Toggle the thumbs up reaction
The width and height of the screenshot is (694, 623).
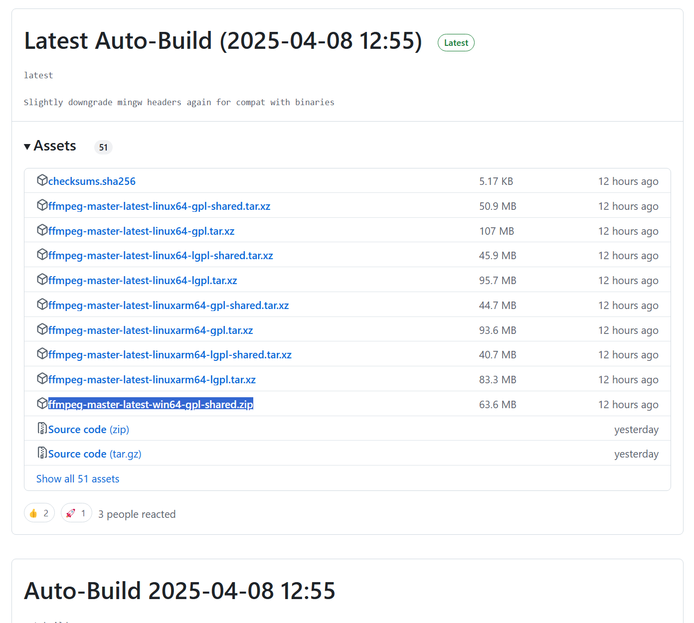point(39,513)
